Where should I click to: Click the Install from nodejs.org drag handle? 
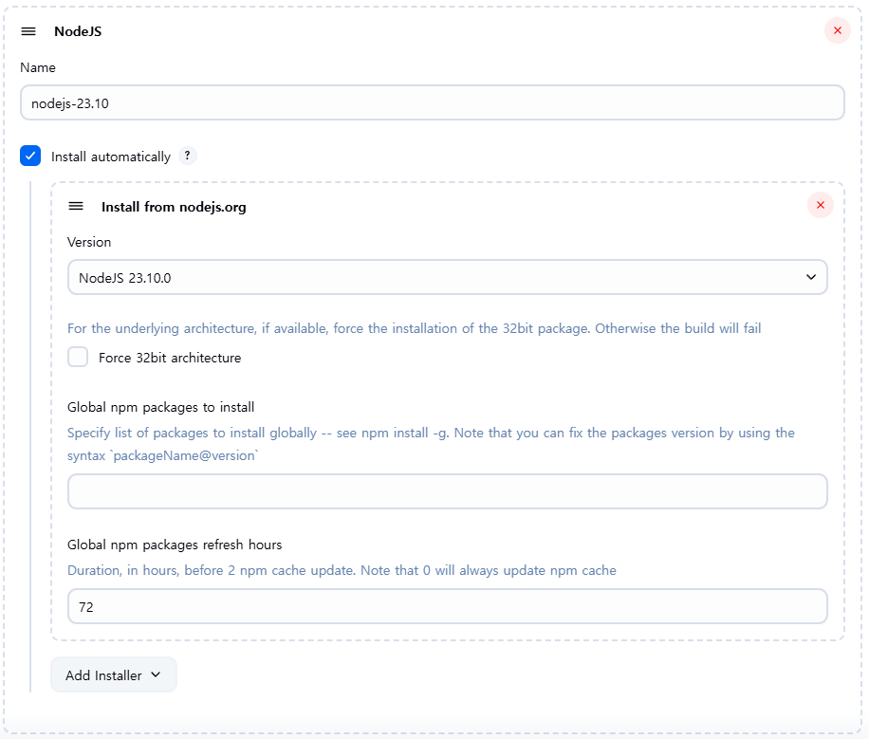click(x=76, y=206)
